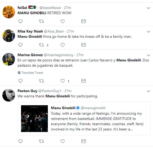
Task: Open Paxton Guy's profile avatar
Action: click(9, 95)
